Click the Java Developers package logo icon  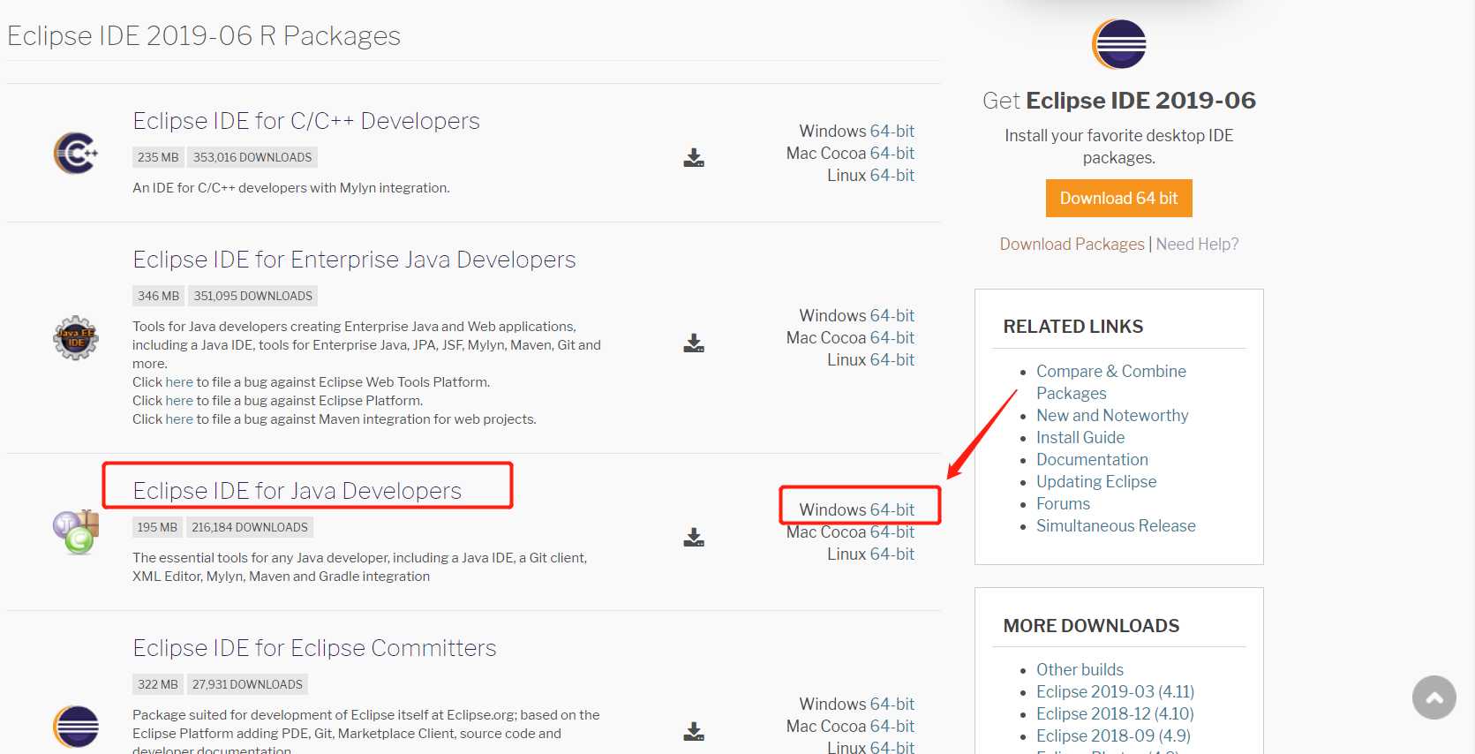[x=76, y=532]
